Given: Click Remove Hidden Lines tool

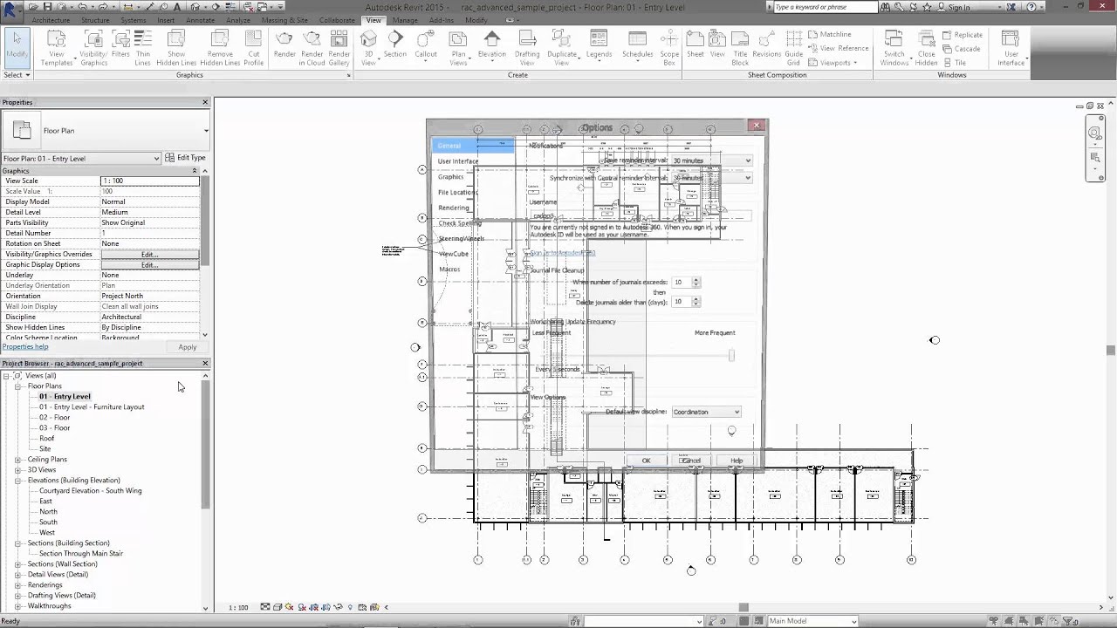Looking at the screenshot, I should point(220,48).
